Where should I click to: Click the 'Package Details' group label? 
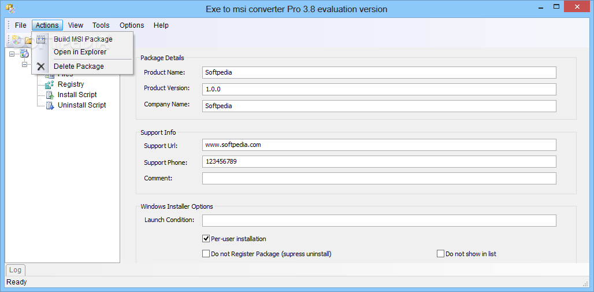point(162,58)
